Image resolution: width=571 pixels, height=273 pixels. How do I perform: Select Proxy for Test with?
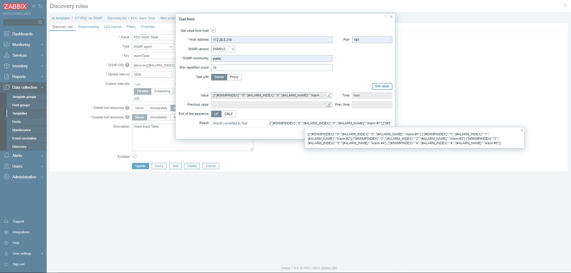coord(234,77)
